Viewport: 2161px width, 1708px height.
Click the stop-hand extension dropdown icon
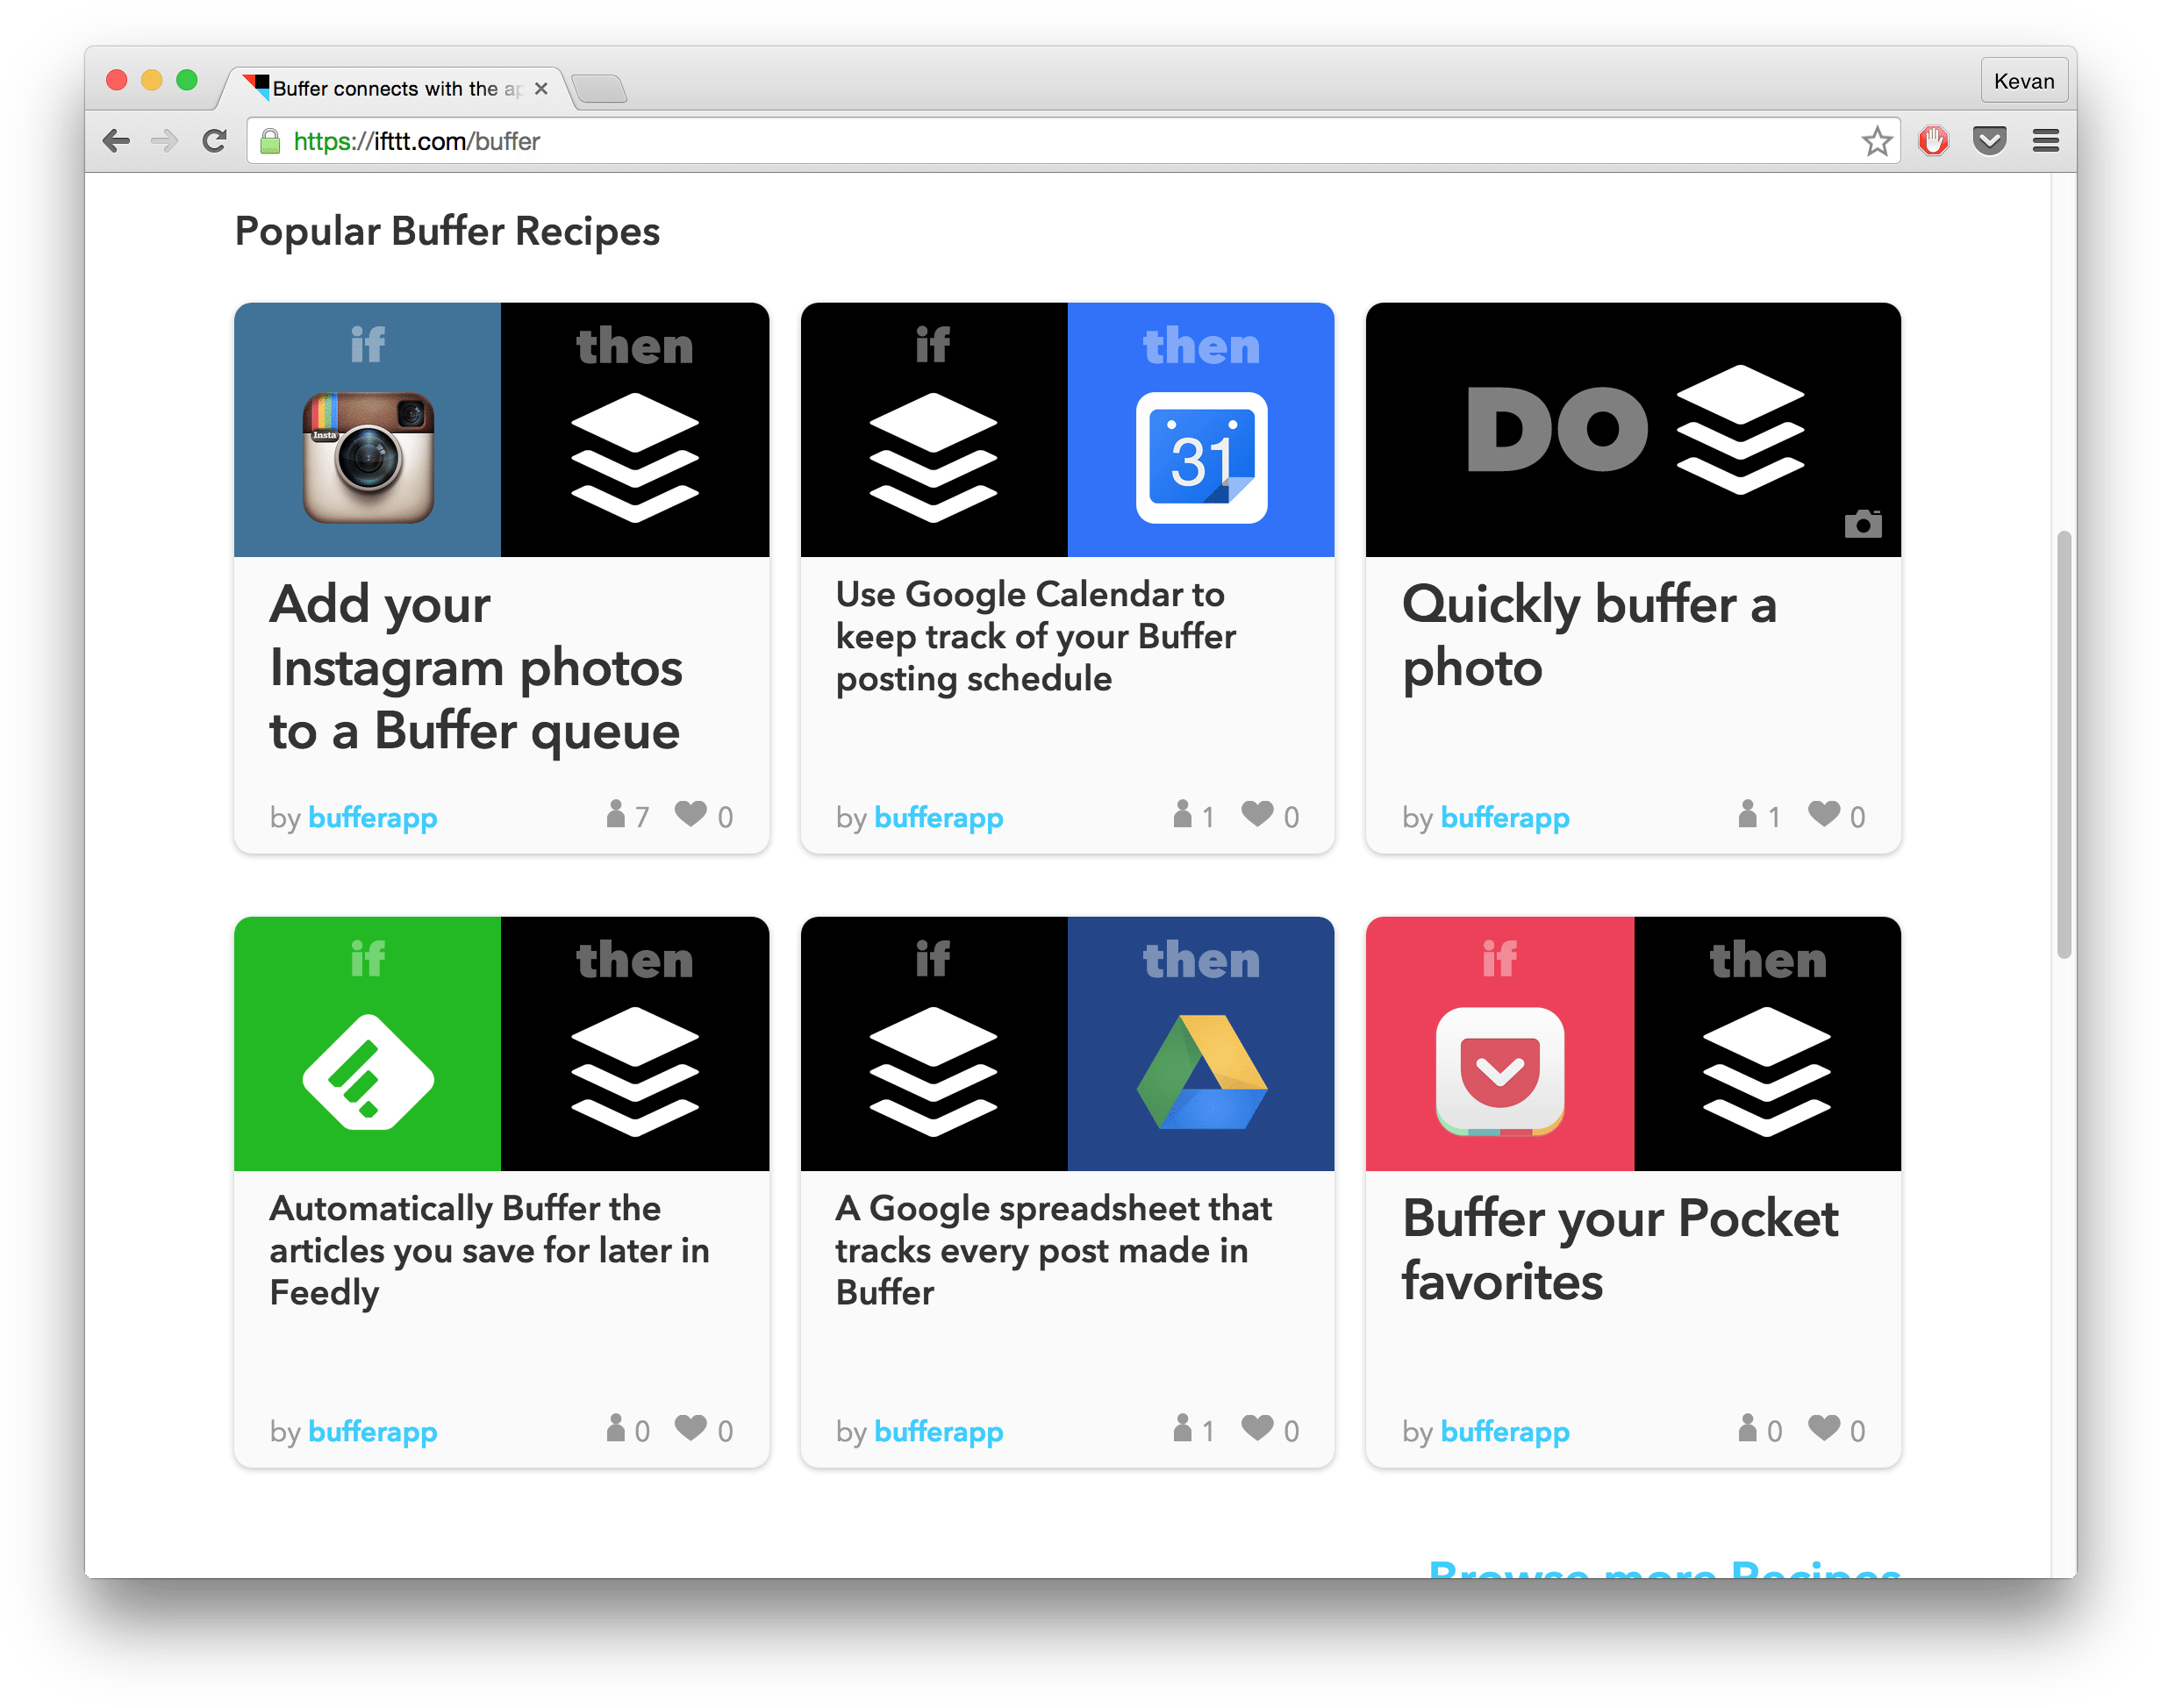click(1934, 141)
